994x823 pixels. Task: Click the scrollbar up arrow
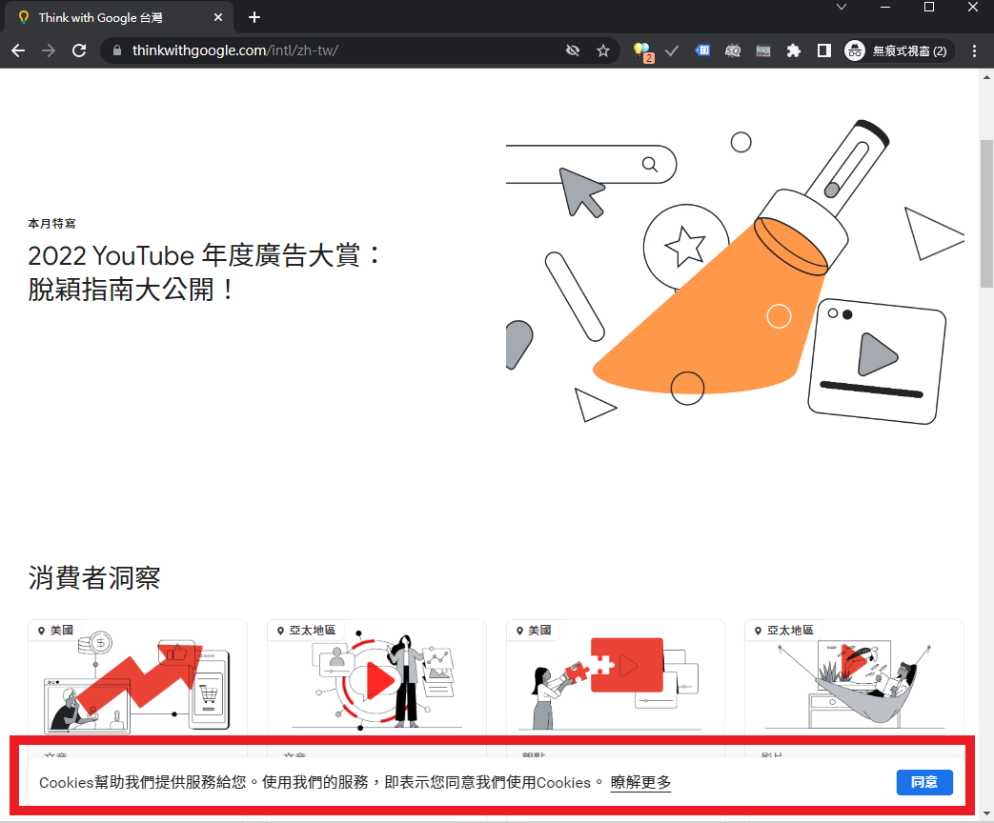pyautogui.click(x=986, y=76)
